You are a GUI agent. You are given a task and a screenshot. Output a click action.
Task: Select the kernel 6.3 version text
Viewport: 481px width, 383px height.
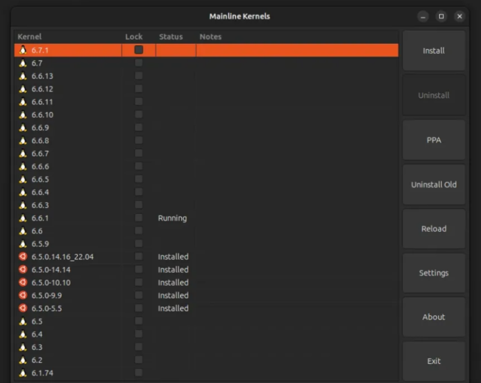pyautogui.click(x=37, y=347)
